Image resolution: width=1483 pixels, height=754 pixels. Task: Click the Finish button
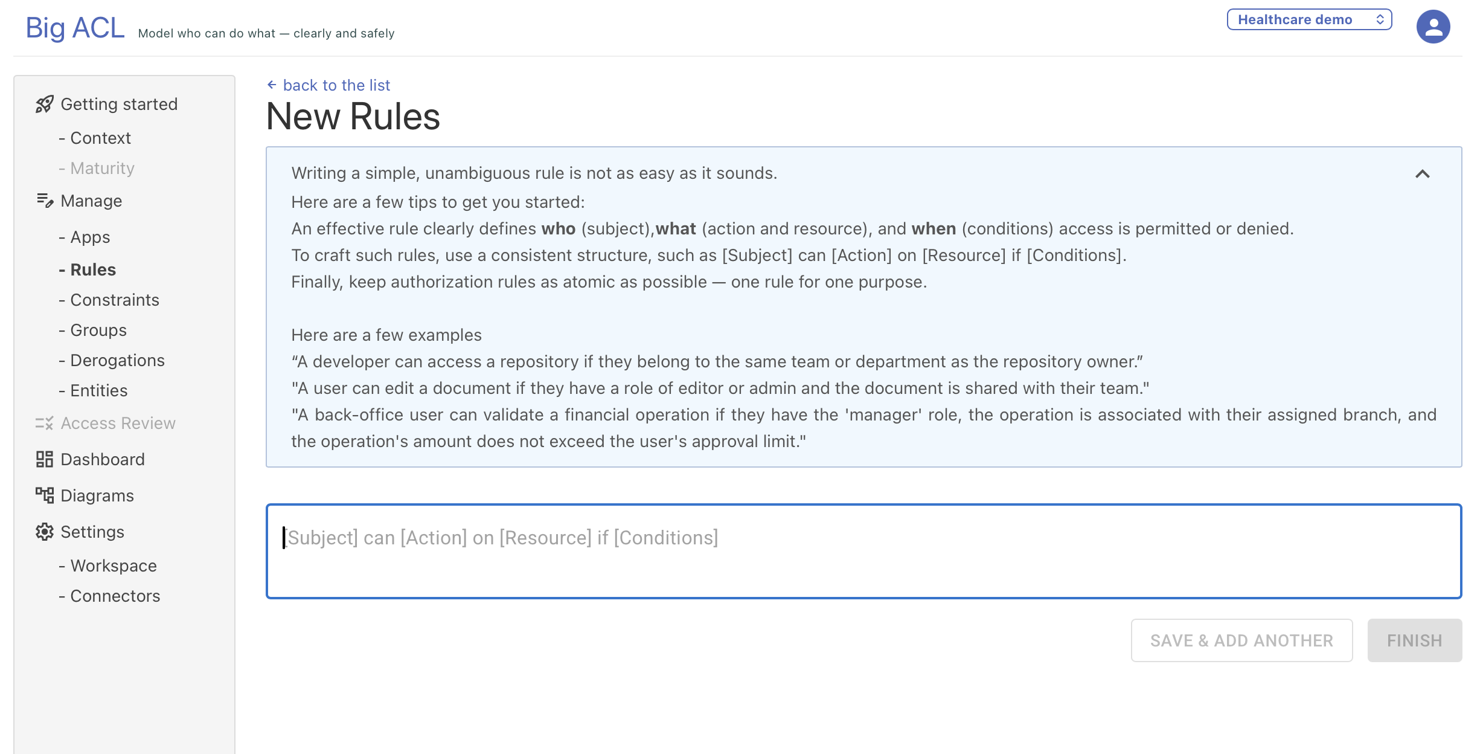point(1414,640)
